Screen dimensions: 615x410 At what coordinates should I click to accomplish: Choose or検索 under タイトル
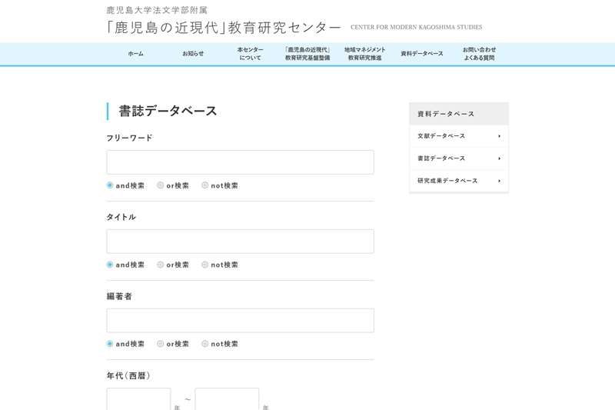pos(161,265)
